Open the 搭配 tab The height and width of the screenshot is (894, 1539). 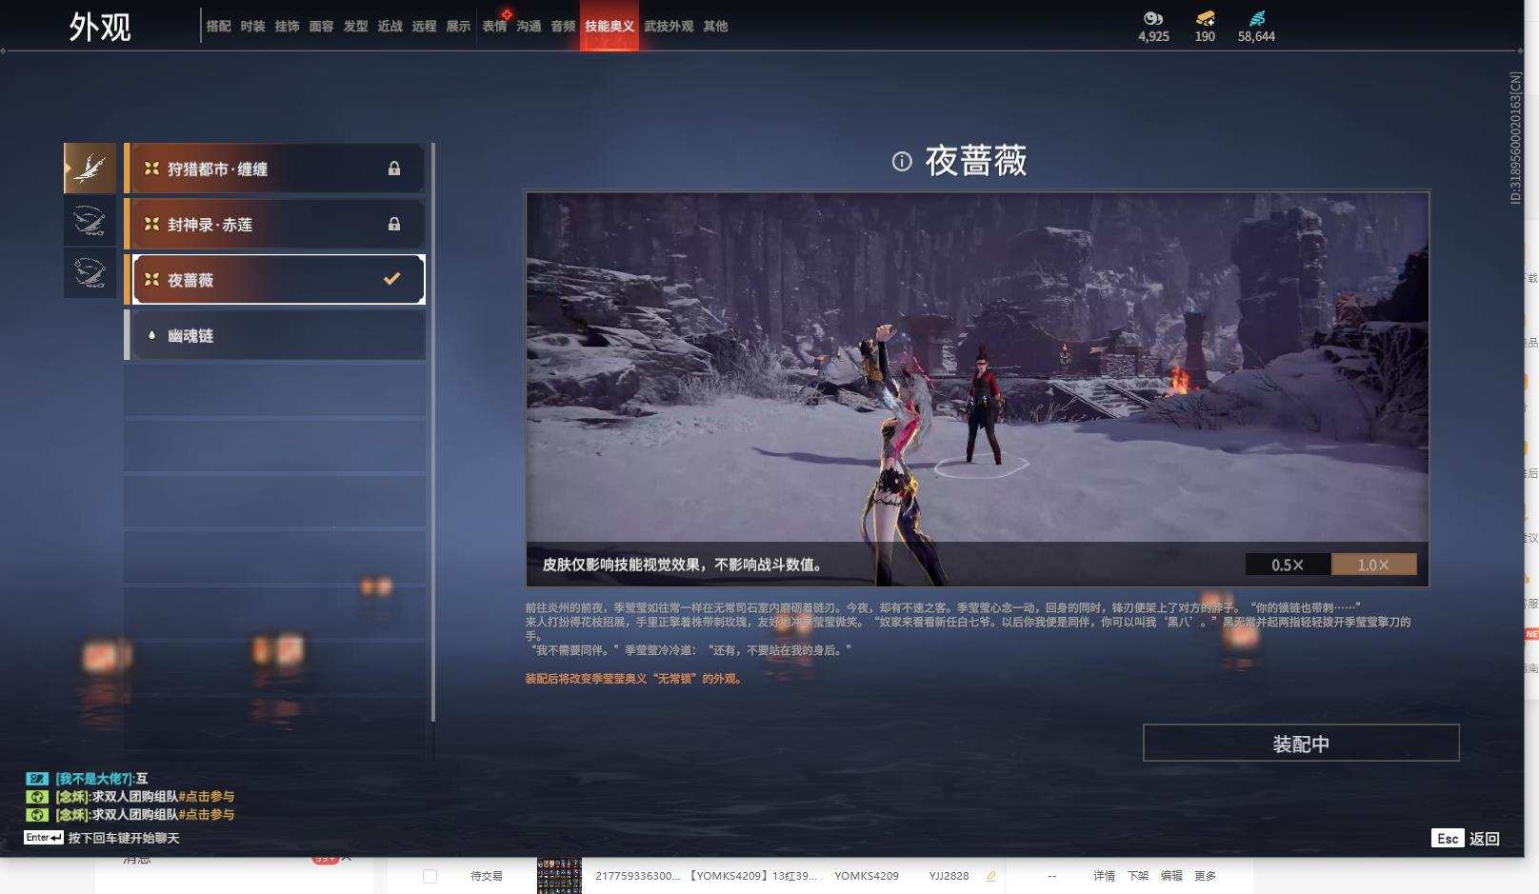[x=219, y=26]
